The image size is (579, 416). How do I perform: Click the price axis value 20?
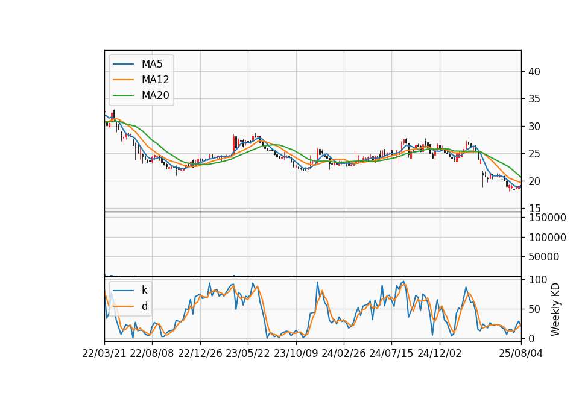coord(534,181)
